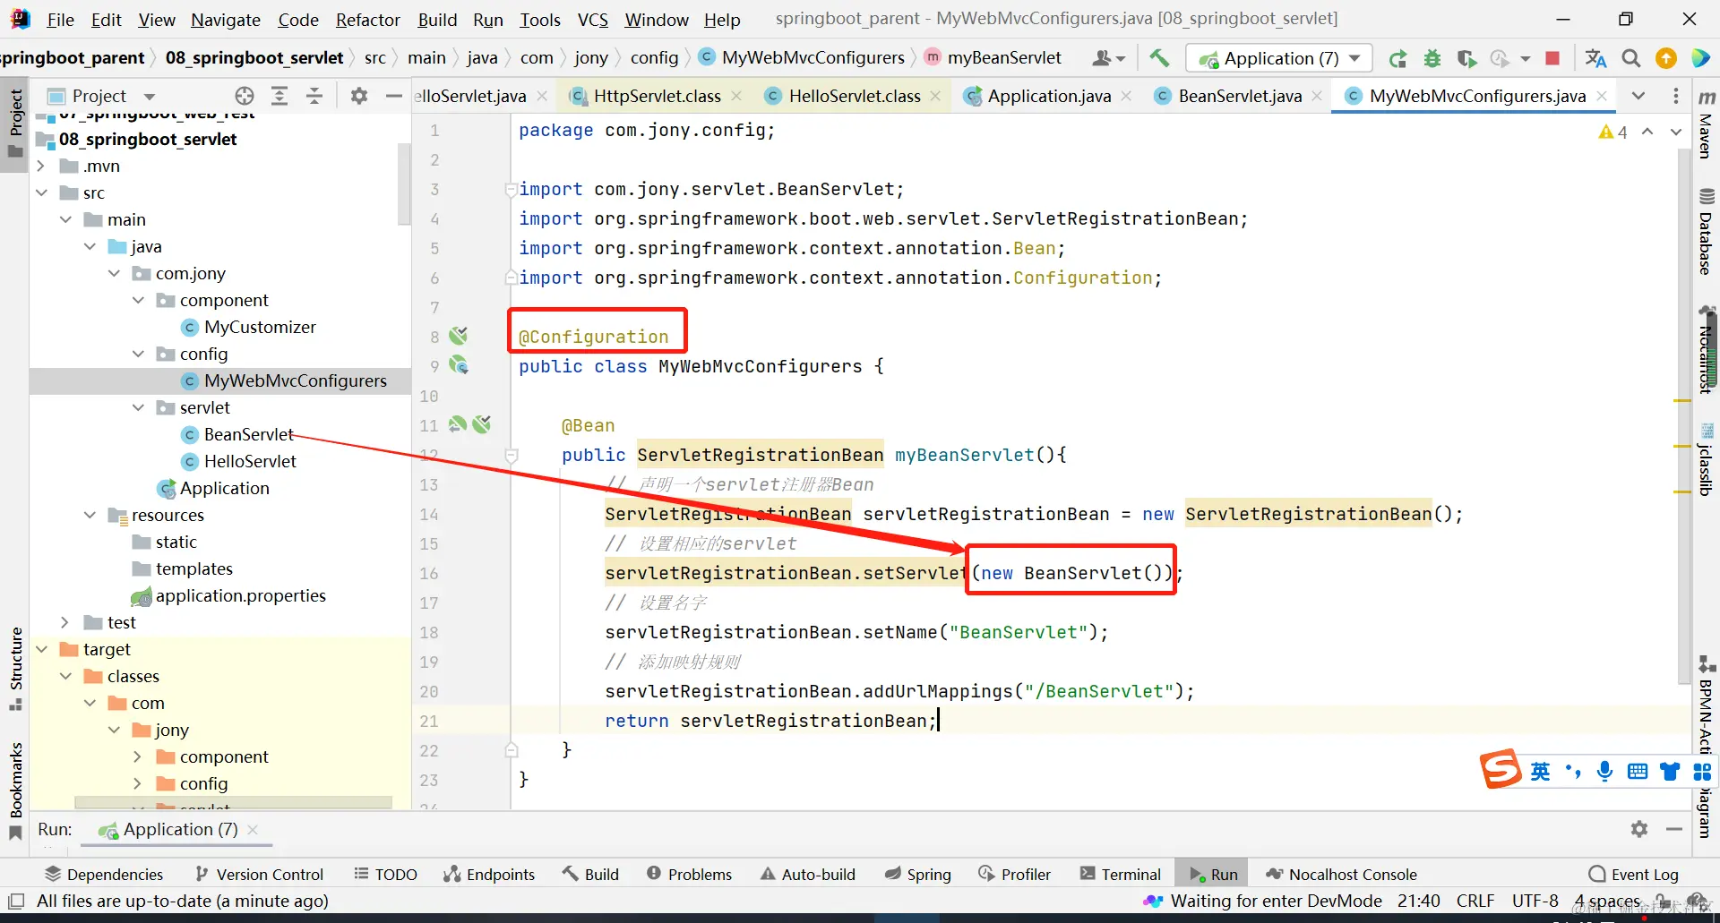Expand the test folder
This screenshot has height=923, width=1720.
click(x=65, y=622)
